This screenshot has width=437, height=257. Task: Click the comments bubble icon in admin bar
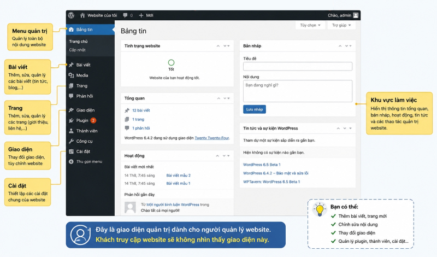[125, 15]
